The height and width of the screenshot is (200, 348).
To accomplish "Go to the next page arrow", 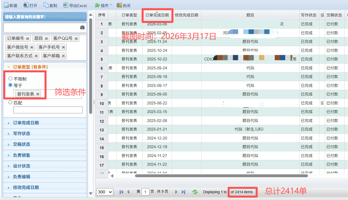I will coord(176,192).
